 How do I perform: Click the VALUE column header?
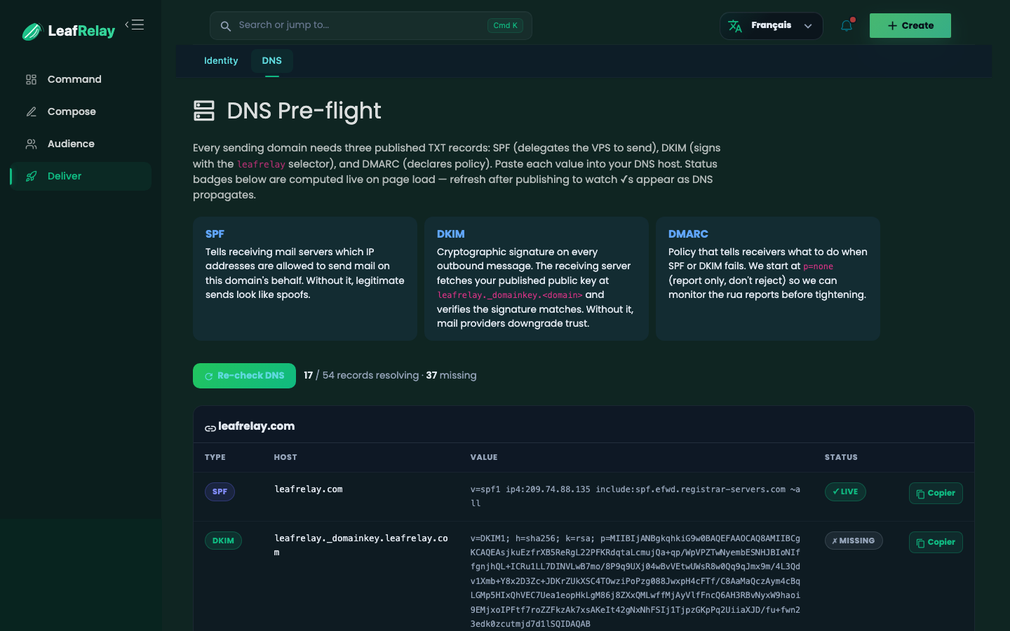[484, 457]
